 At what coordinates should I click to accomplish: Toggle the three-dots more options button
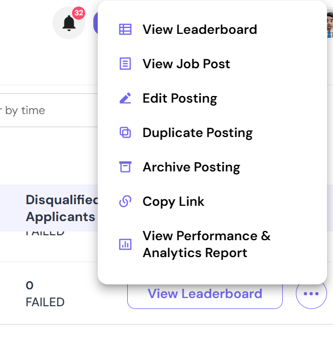point(311,294)
